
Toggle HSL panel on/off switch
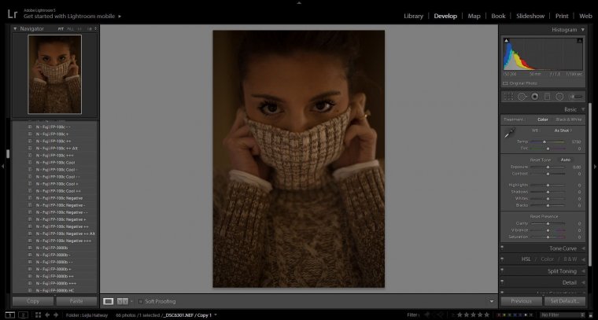coord(502,259)
